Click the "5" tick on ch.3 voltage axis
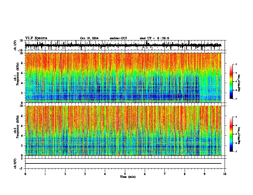This screenshot has width=253, height=195. click(22, 159)
